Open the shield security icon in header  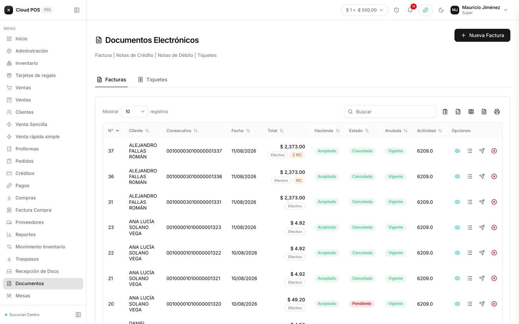click(x=396, y=10)
